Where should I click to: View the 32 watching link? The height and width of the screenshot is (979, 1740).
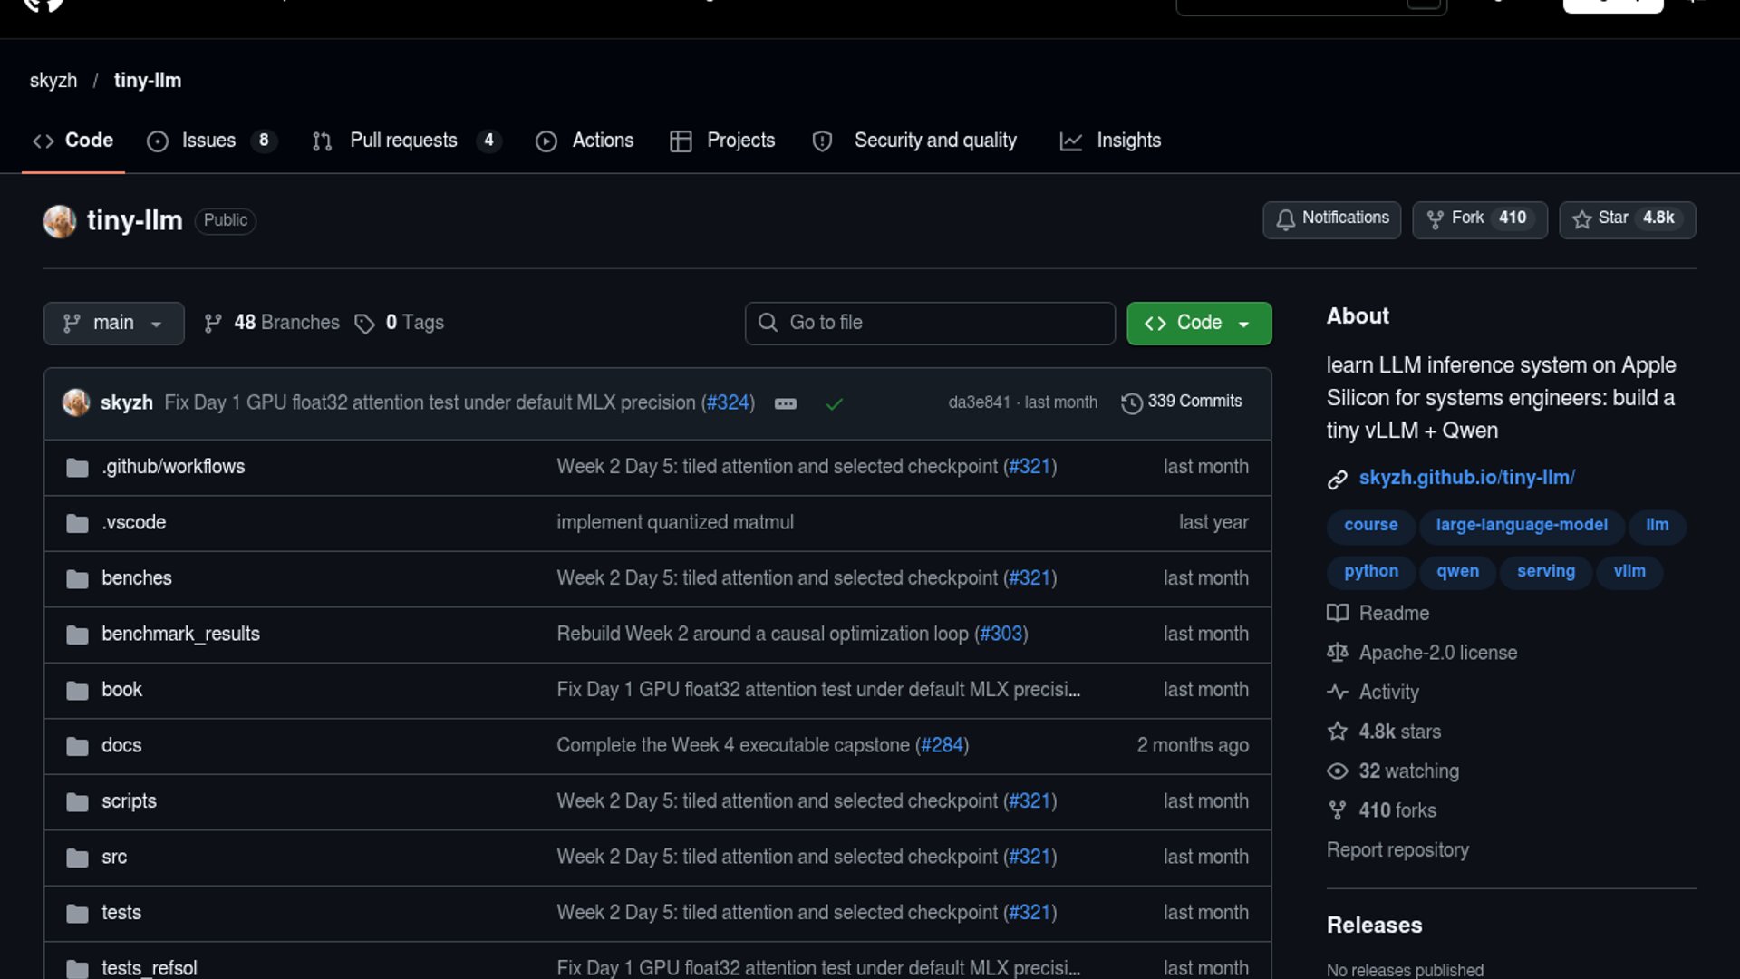[x=1393, y=771]
